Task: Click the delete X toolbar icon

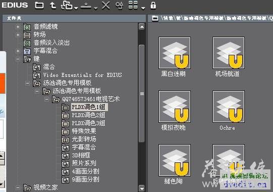Action: pos(105,5)
